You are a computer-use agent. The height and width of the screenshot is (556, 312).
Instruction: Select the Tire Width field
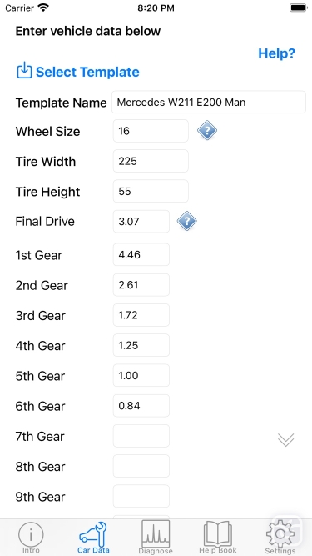pyautogui.click(x=151, y=161)
